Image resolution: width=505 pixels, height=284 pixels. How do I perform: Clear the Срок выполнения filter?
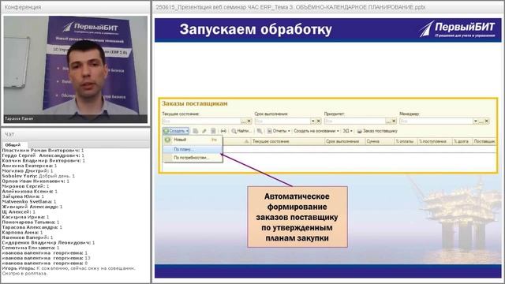(319, 121)
